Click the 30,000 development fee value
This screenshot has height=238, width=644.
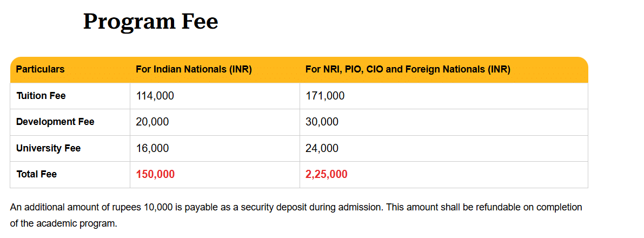click(x=322, y=122)
